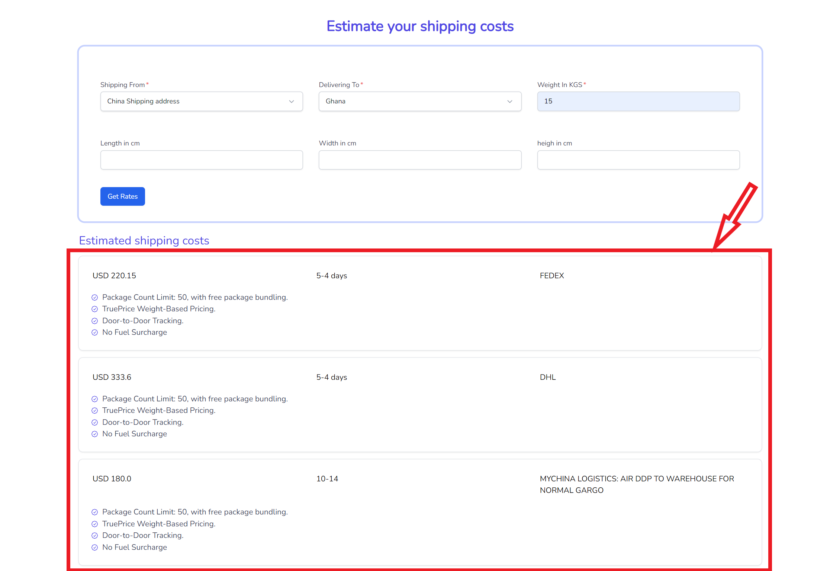The image size is (830, 571).
Task: Click the Length in cm input
Action: coord(202,160)
